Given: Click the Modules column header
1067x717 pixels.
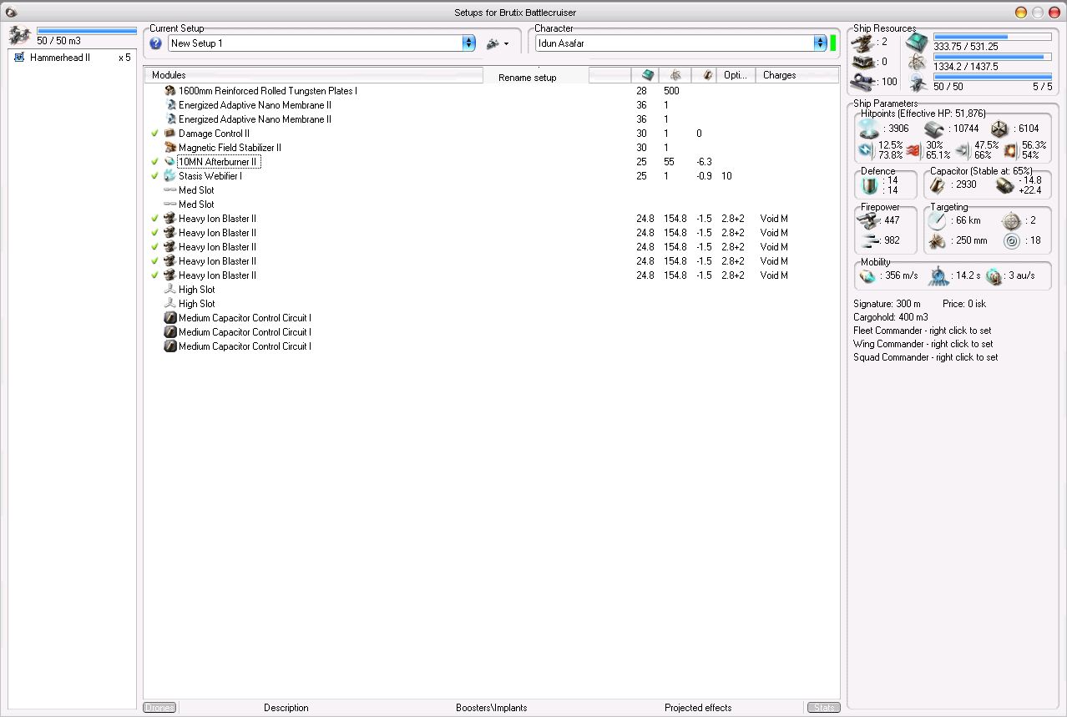Looking at the screenshot, I should coord(314,75).
